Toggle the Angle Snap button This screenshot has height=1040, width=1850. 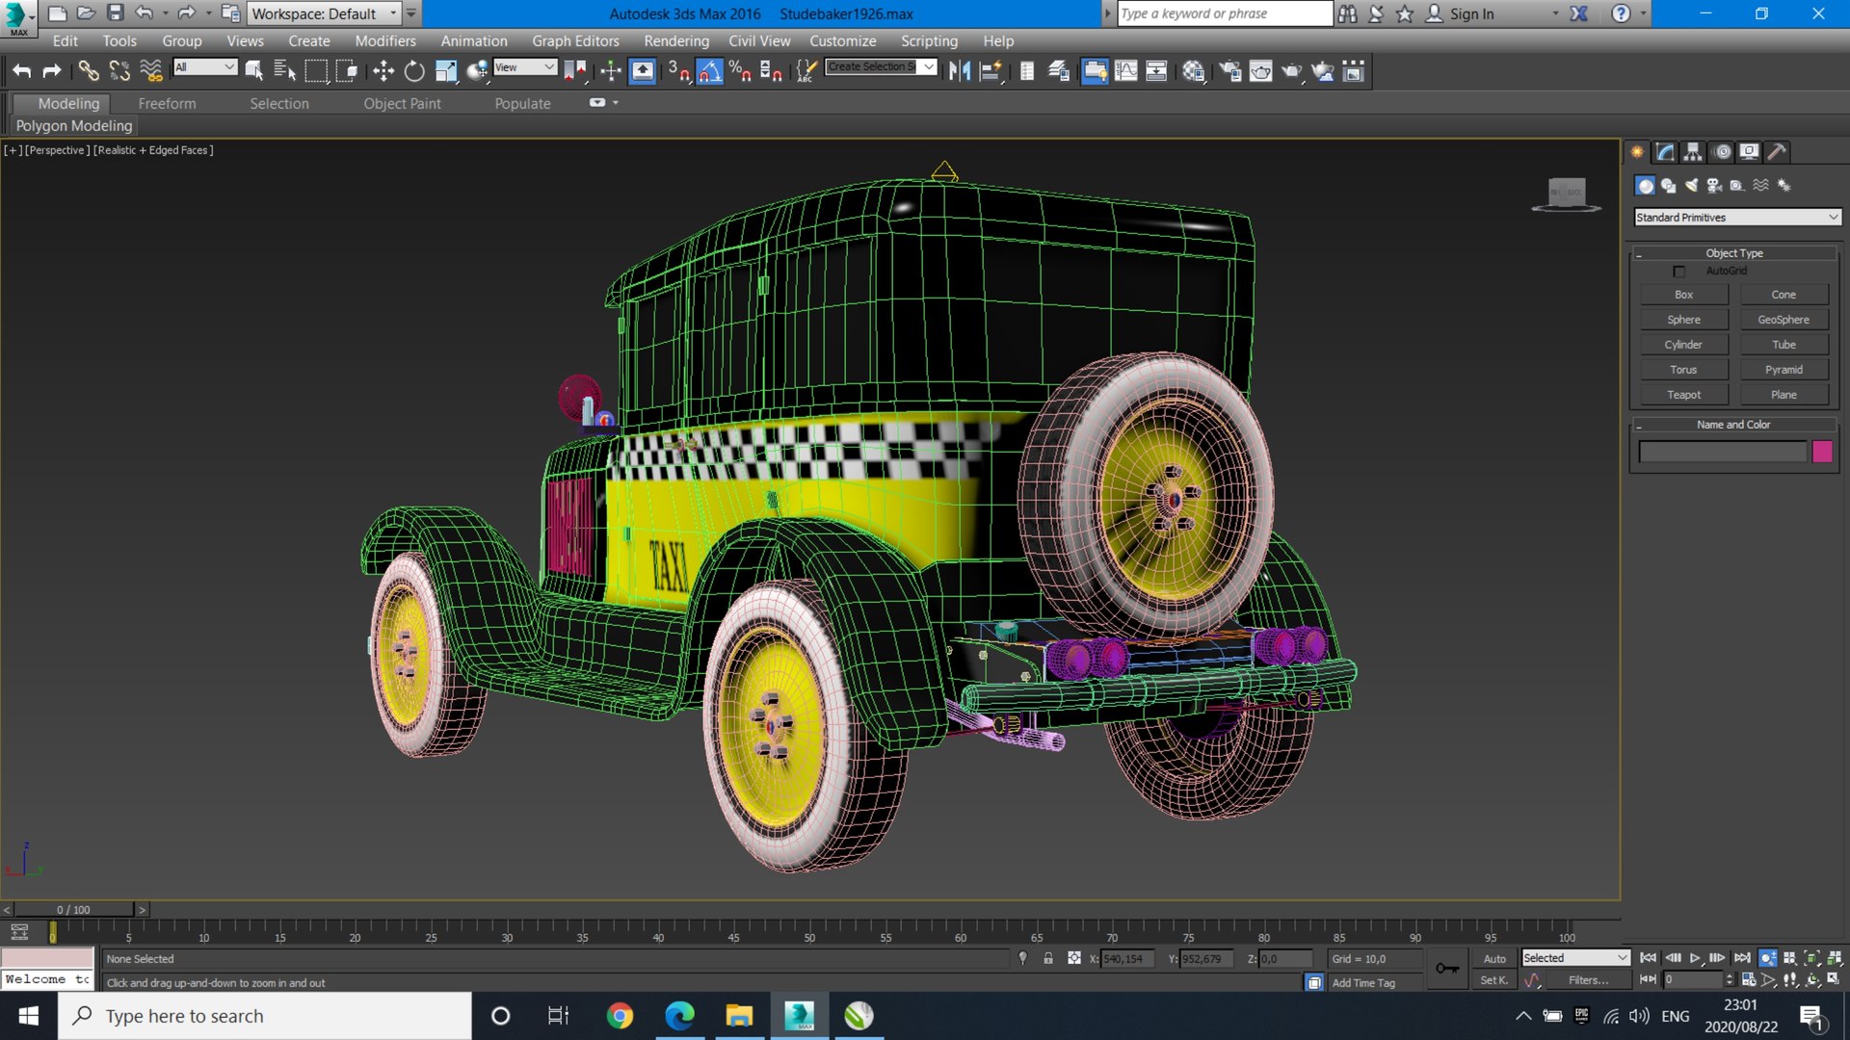point(710,71)
